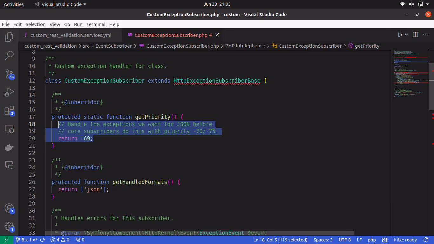Open the editor More Actions ellipsis

point(426,35)
